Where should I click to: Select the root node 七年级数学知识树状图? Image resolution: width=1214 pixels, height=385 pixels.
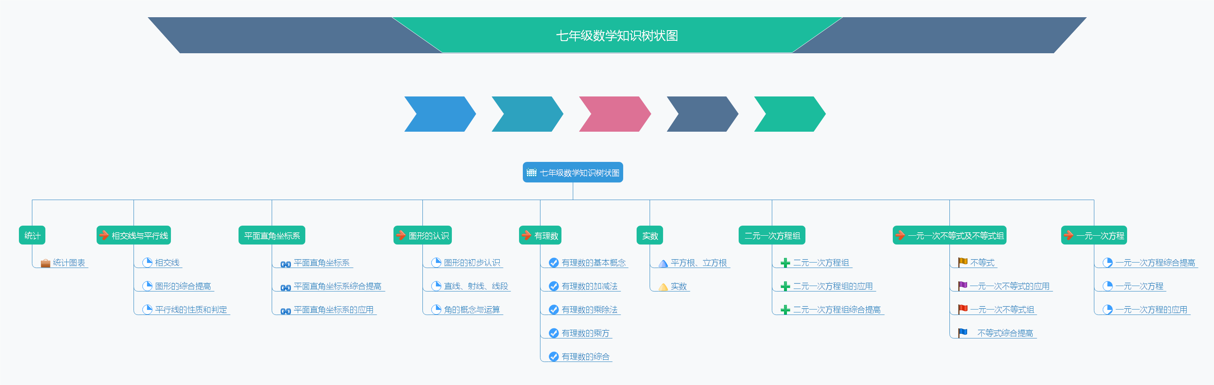[x=573, y=172]
